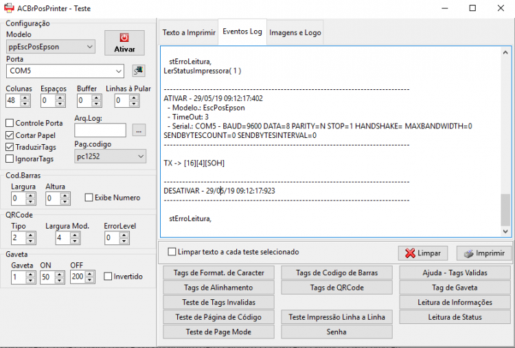Click the ACBrPosPrinter app icon in title bar
Screen dimensions: 515x348
coord(9,8)
